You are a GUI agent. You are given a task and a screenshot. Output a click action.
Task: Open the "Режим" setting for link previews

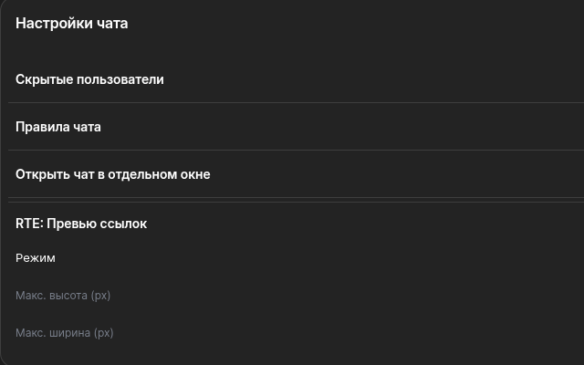click(36, 258)
